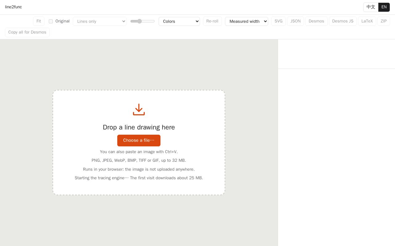Click the orange download icon in drop zone
The height and width of the screenshot is (246, 395).
point(139,109)
